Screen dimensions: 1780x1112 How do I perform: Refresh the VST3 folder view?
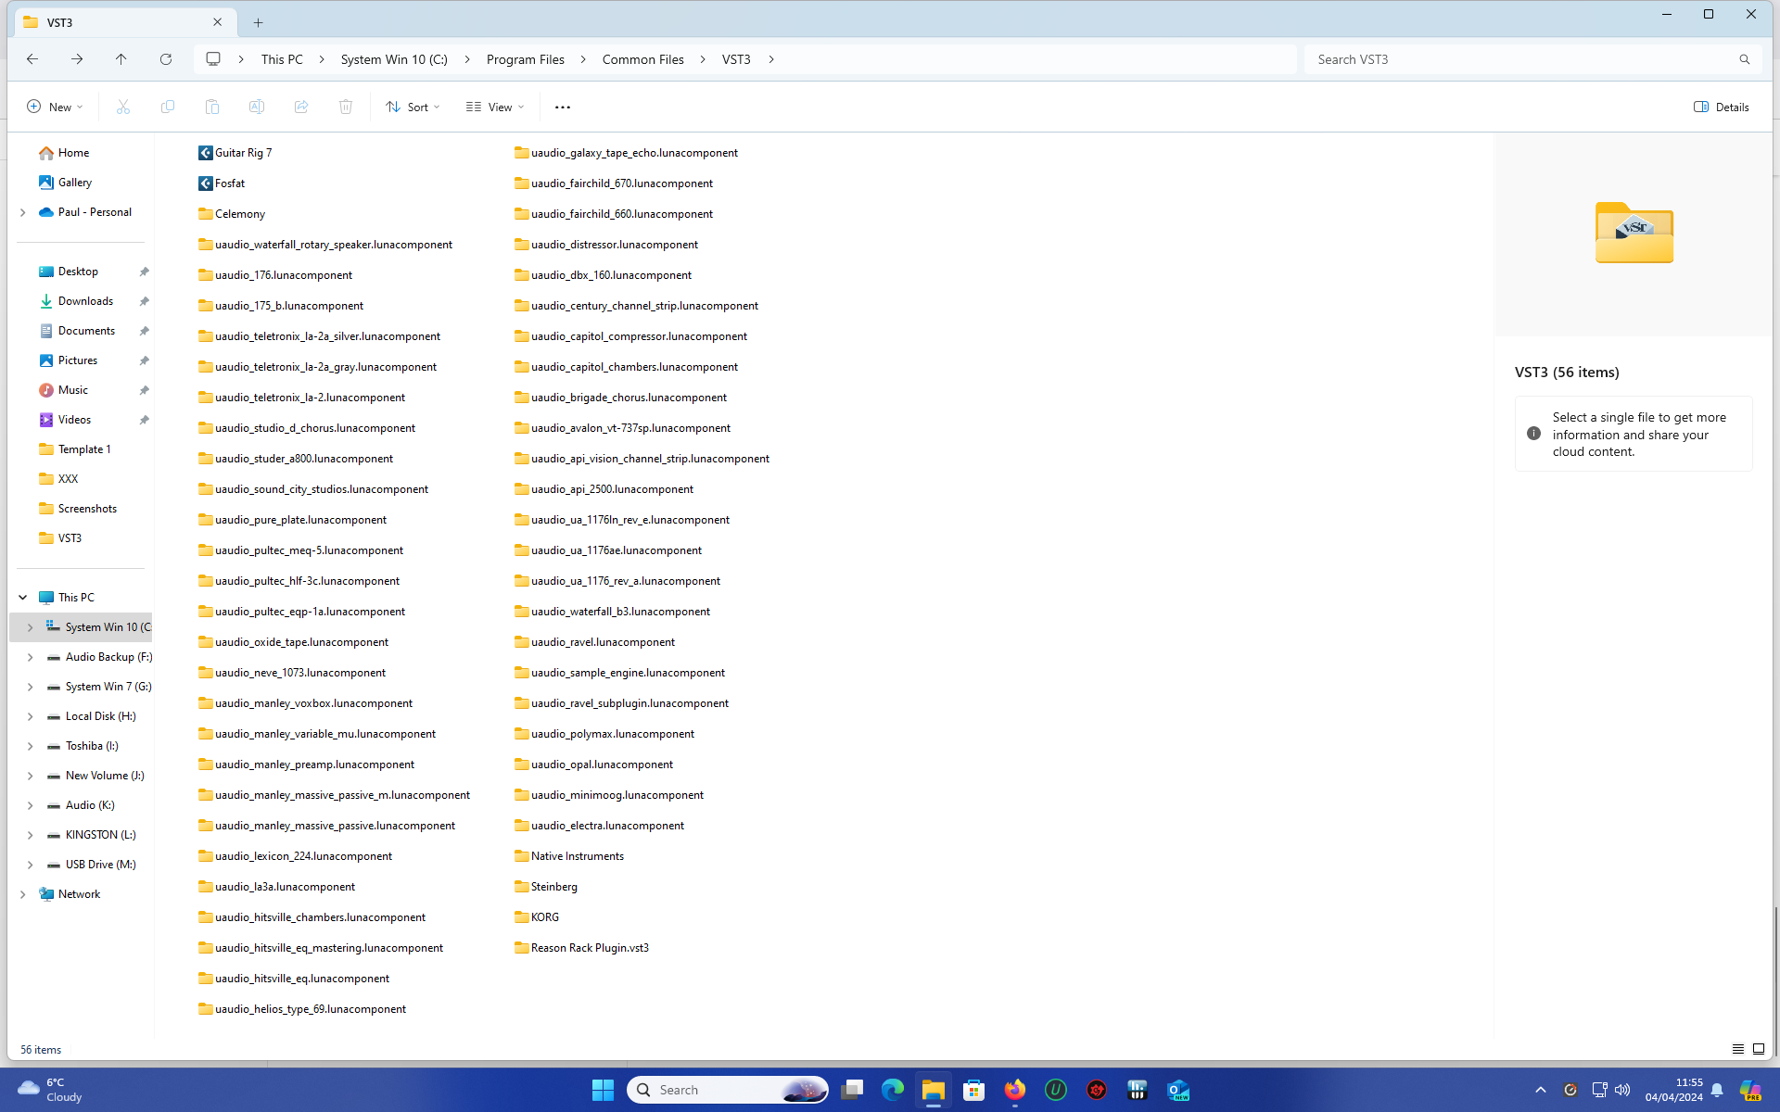point(166,59)
